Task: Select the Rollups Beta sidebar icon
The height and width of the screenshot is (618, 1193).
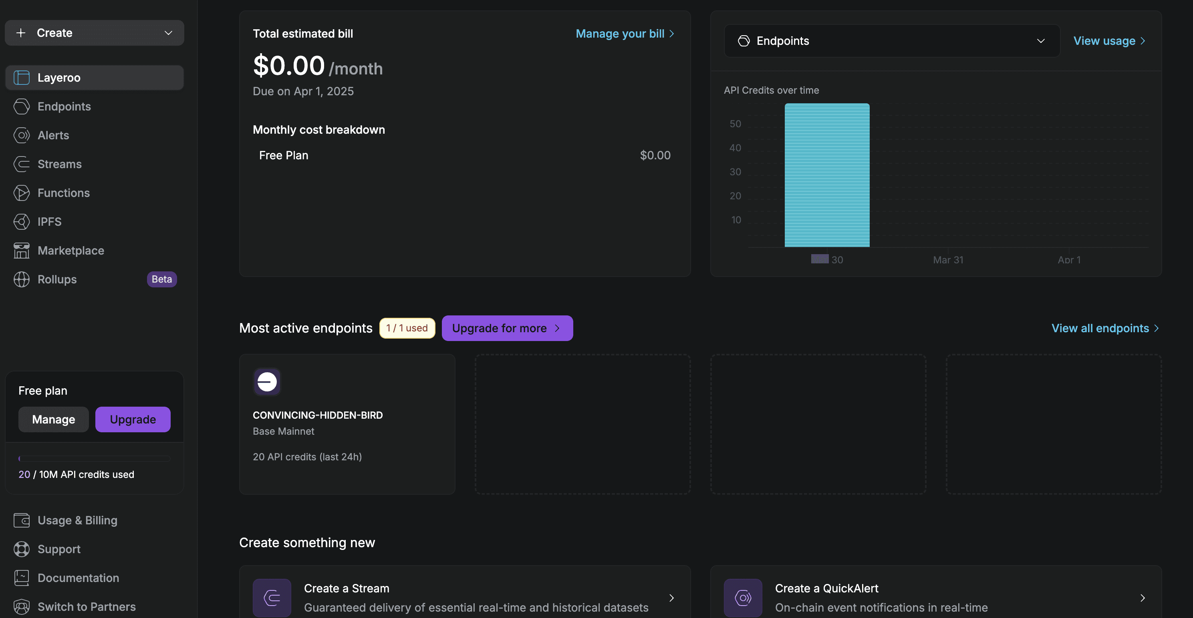Action: point(22,279)
